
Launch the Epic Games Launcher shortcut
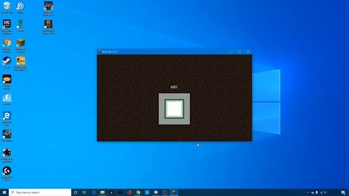point(7,26)
